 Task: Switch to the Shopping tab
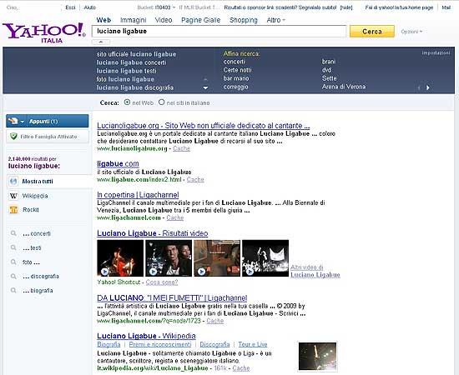pos(244,20)
